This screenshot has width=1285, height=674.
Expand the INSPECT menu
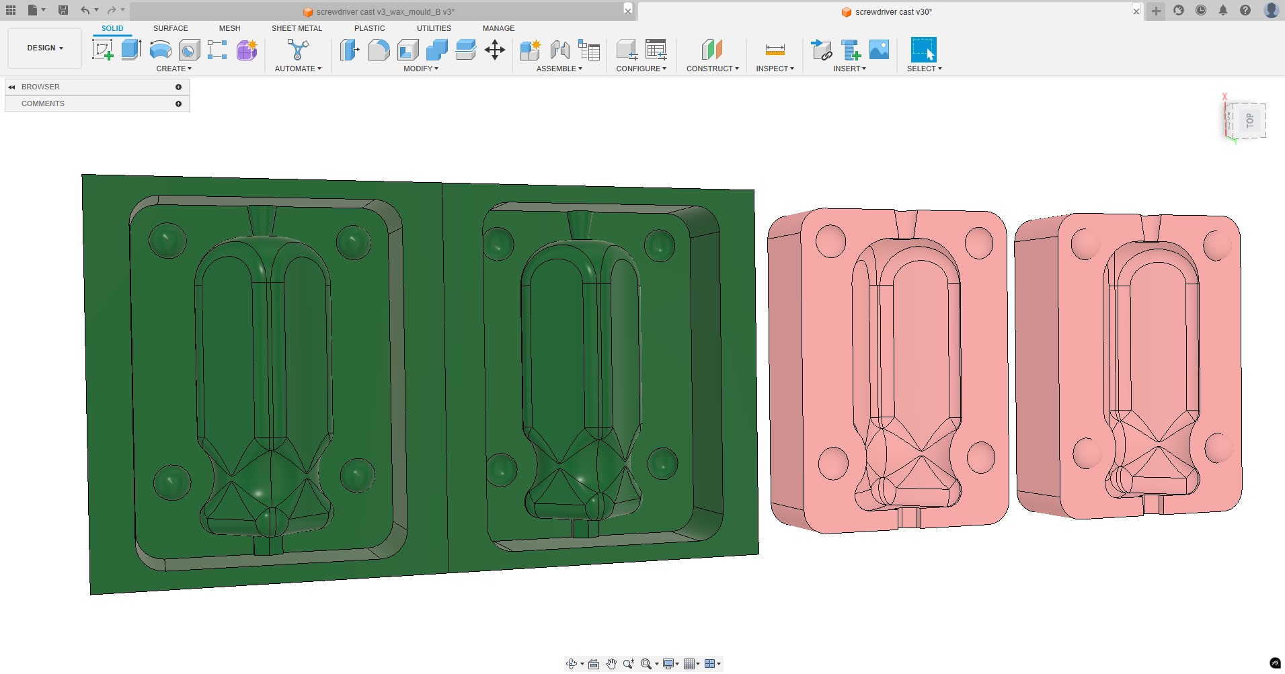(775, 69)
